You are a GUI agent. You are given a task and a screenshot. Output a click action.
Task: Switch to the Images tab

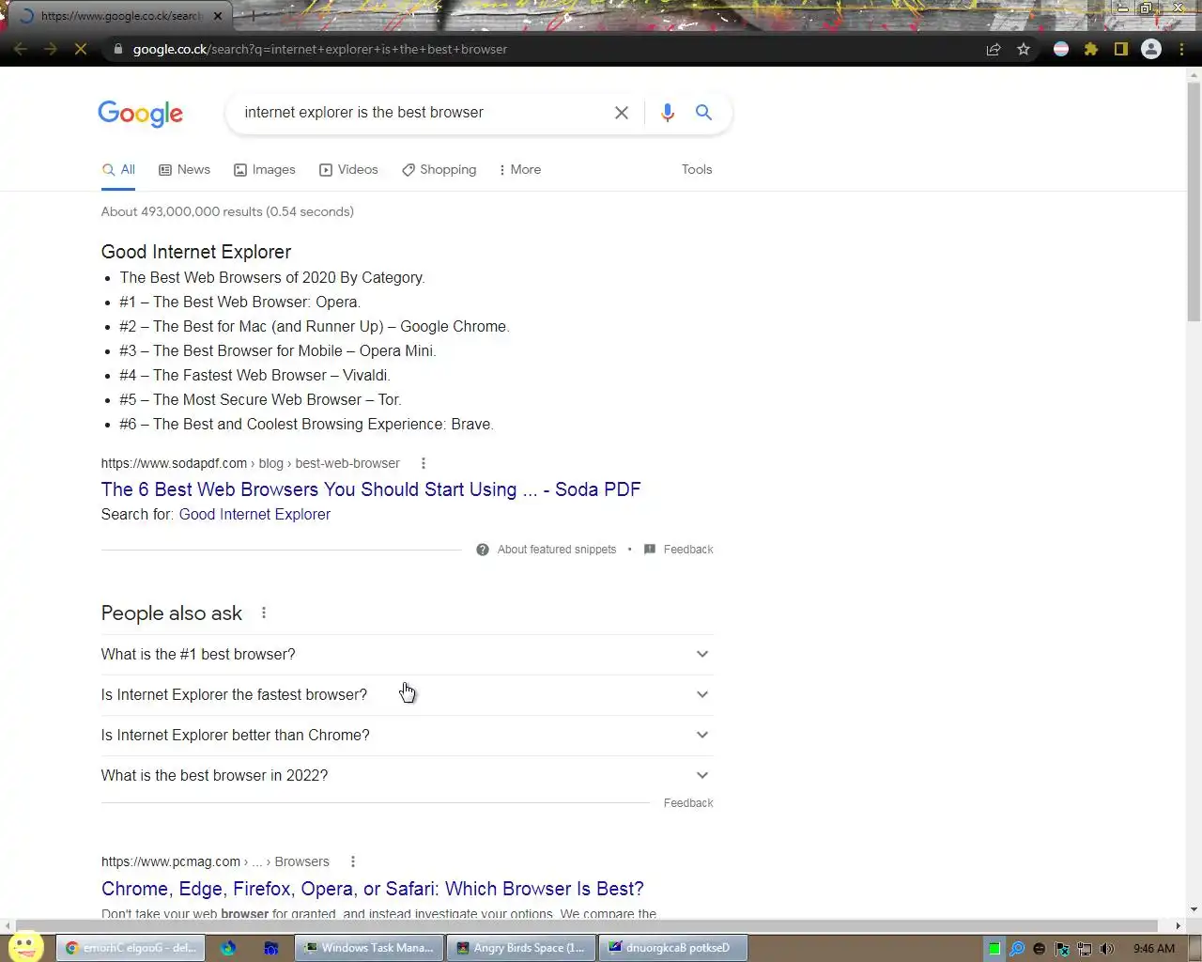pos(264,170)
